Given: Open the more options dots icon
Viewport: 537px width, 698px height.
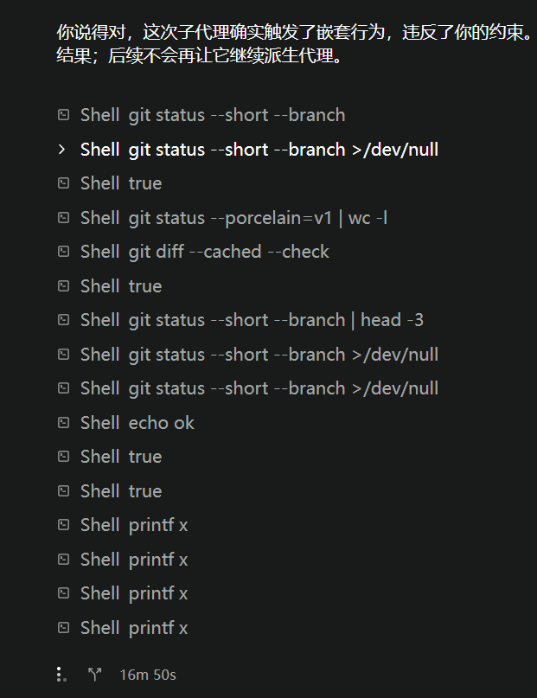Looking at the screenshot, I should coord(61,675).
